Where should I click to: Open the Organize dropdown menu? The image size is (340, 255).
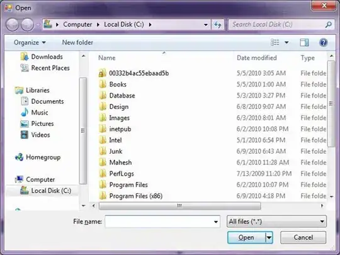(x=30, y=43)
